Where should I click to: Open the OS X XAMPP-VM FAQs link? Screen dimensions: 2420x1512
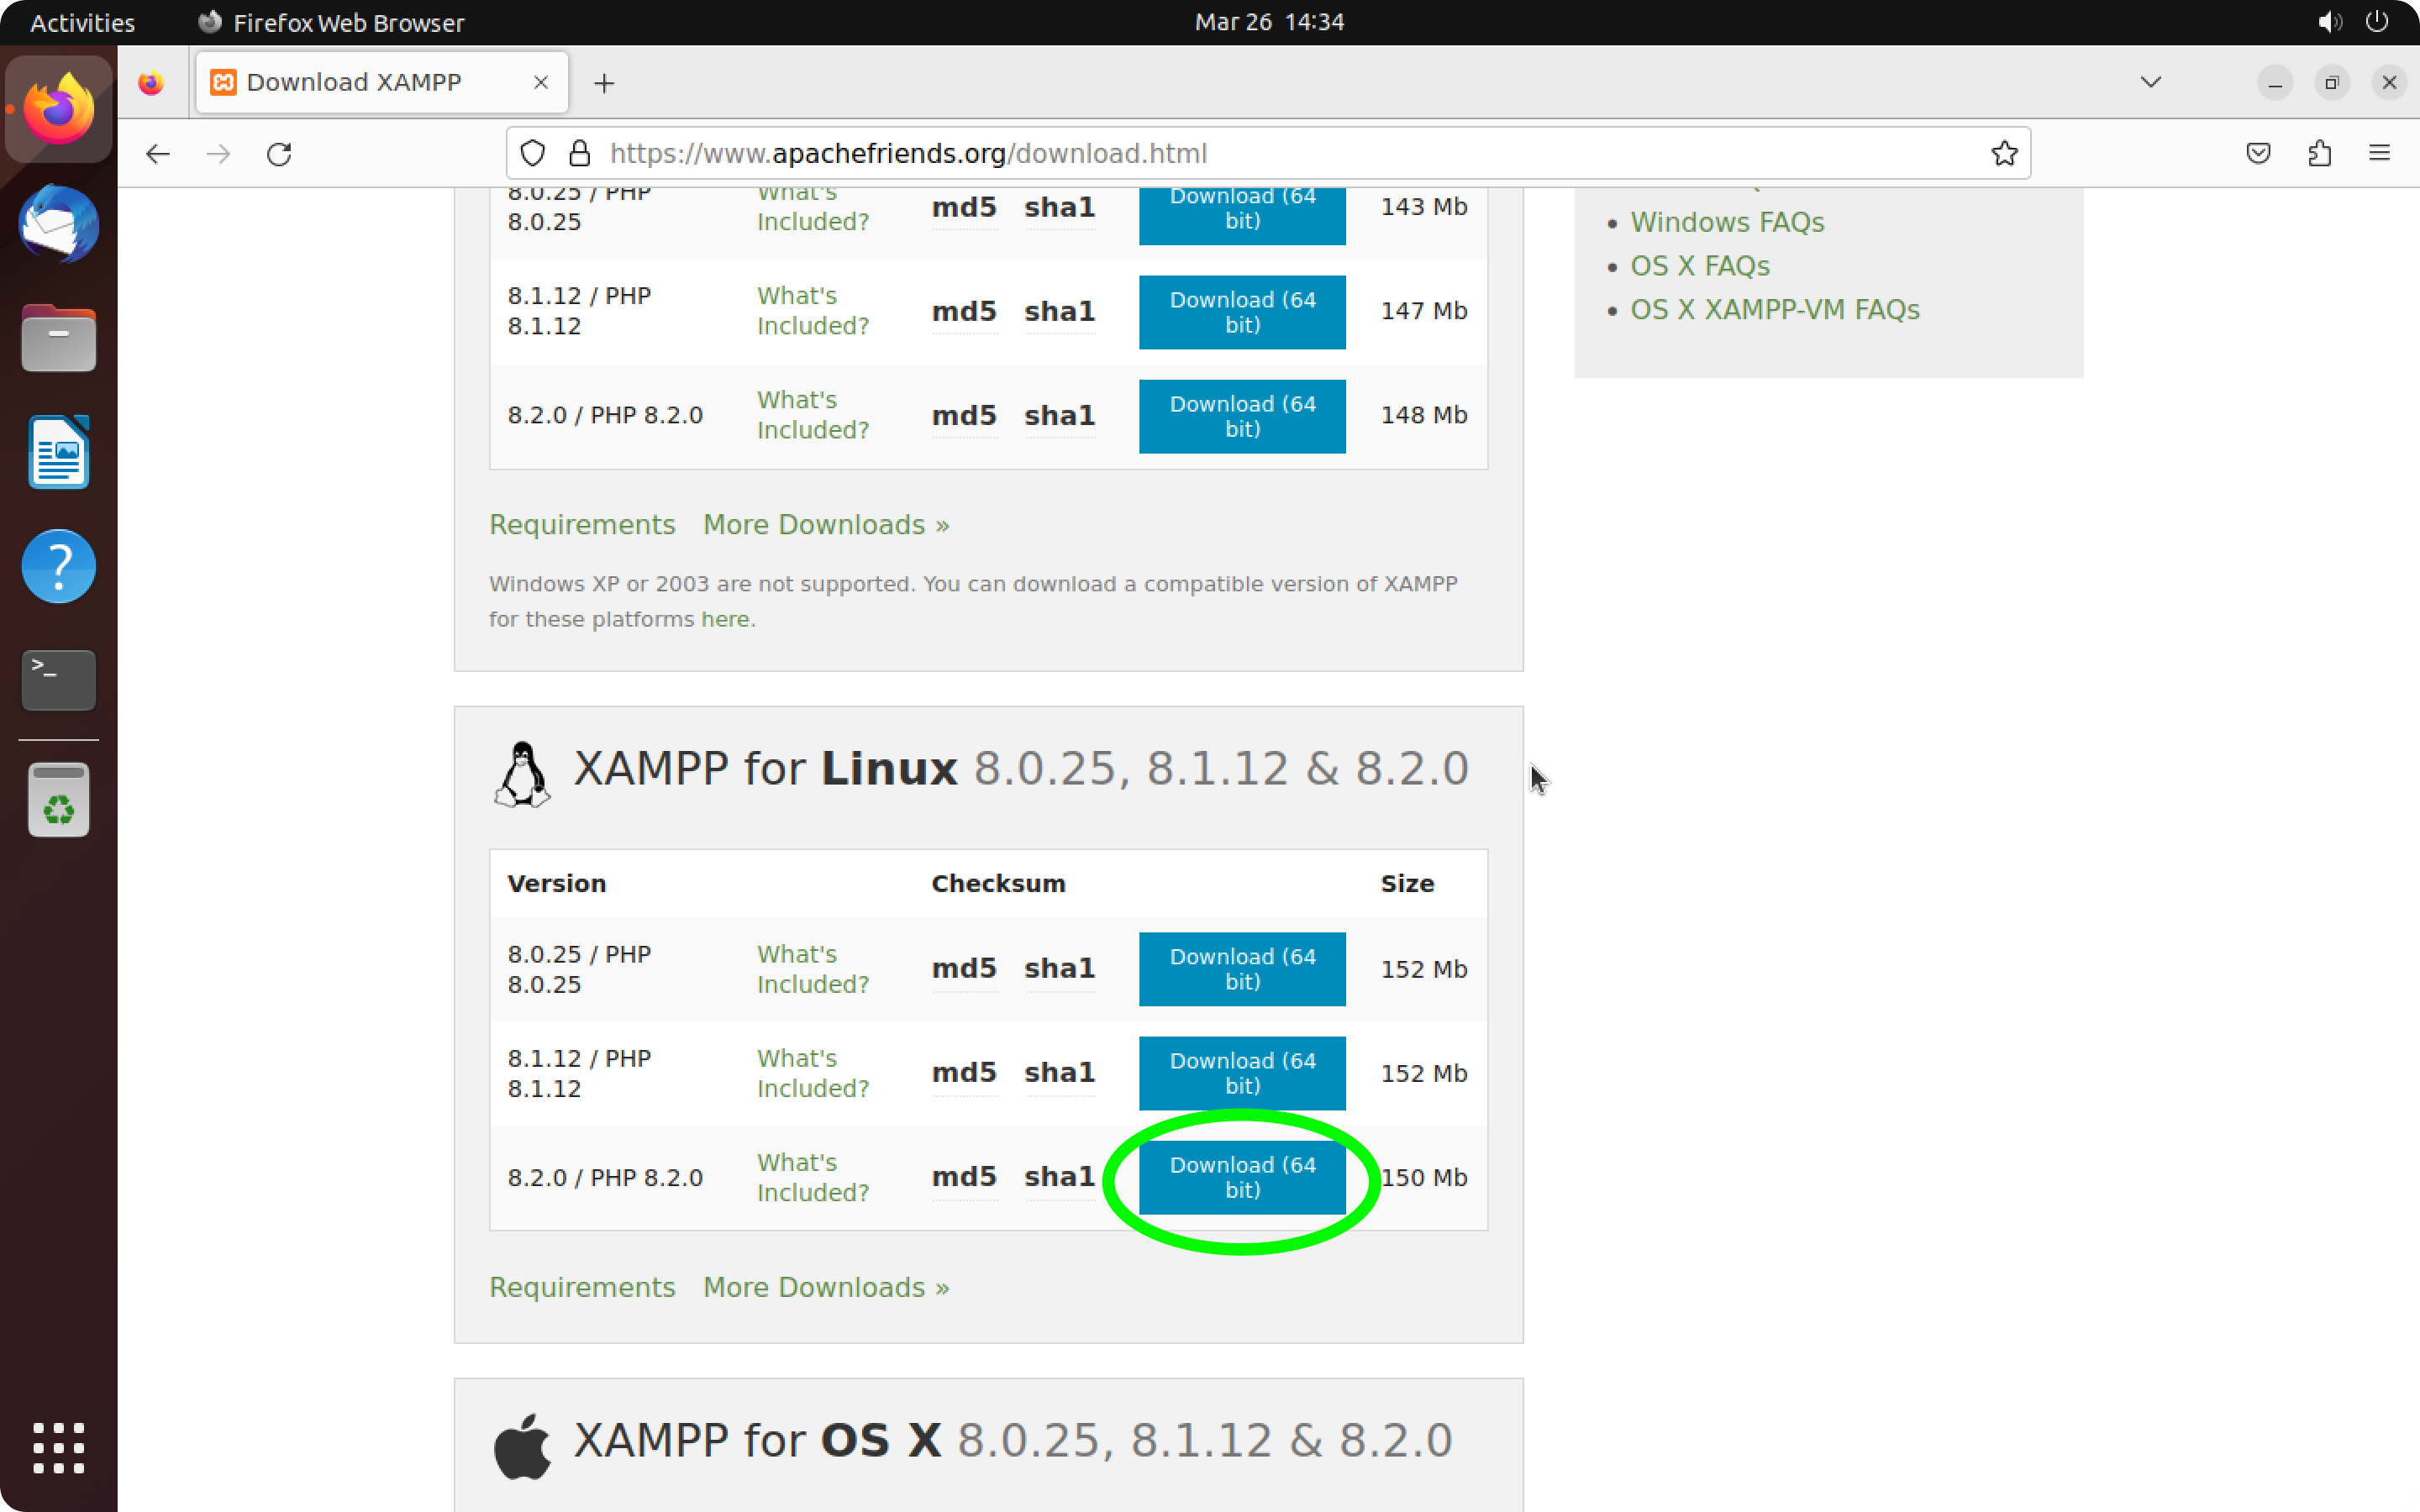[1775, 310]
